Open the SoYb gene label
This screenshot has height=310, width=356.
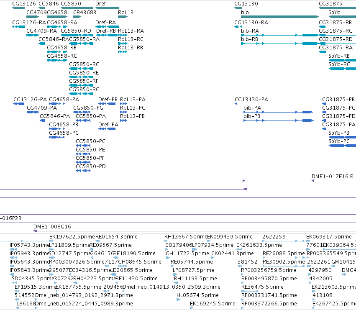[x=334, y=13]
